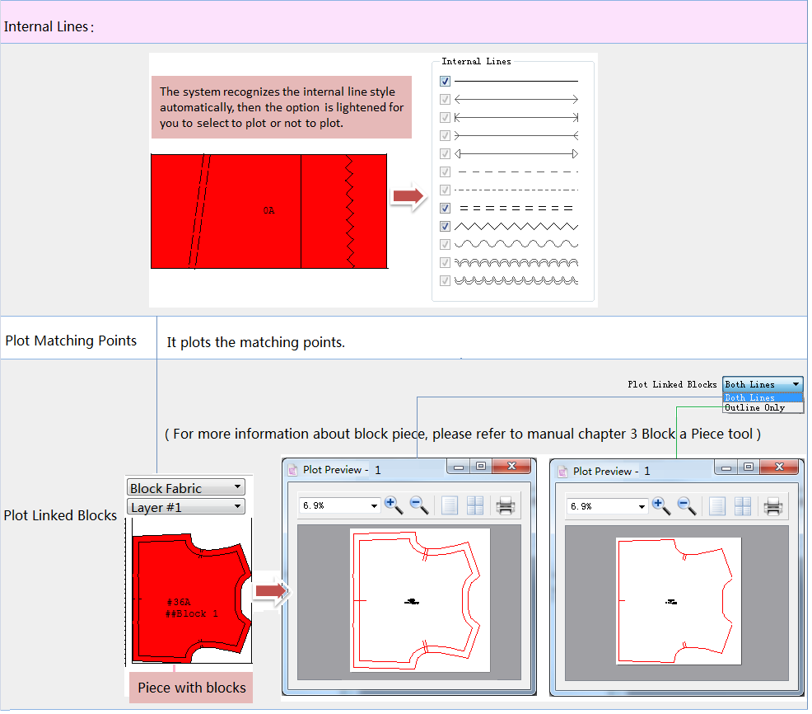The image size is (812, 714).
Task: Choose highlighted 'Both Lines' list option
Action: (x=750, y=397)
